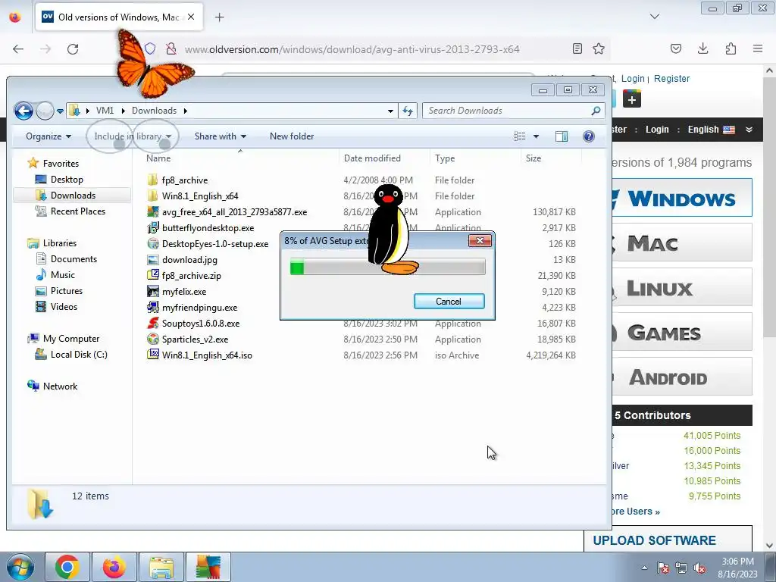The width and height of the screenshot is (776, 582).
Task: Click the Firefox reload page button
Action: [73, 49]
